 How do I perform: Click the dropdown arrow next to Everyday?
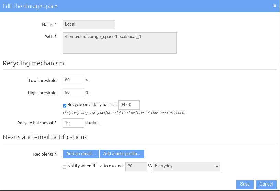pyautogui.click(x=217, y=167)
